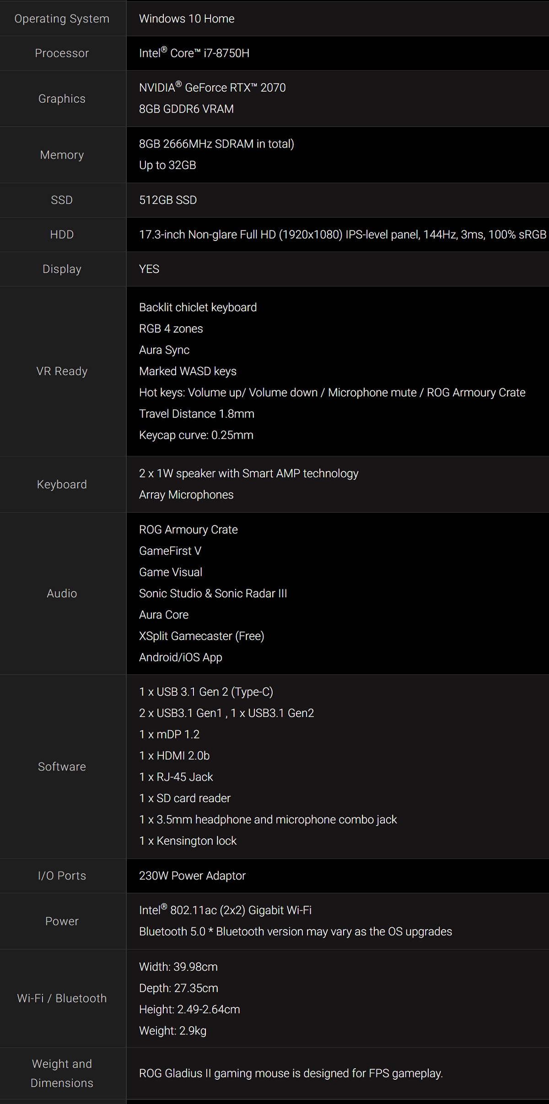This screenshot has height=1104, width=549.
Task: Click the 'HDD' row label
Action: point(62,235)
